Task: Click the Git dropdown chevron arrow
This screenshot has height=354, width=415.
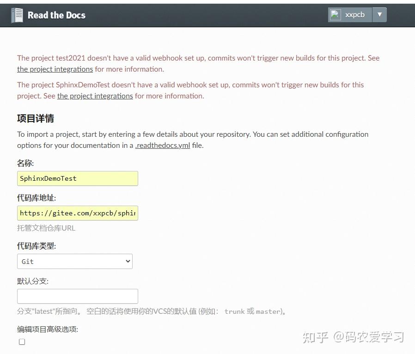Action: click(128, 261)
